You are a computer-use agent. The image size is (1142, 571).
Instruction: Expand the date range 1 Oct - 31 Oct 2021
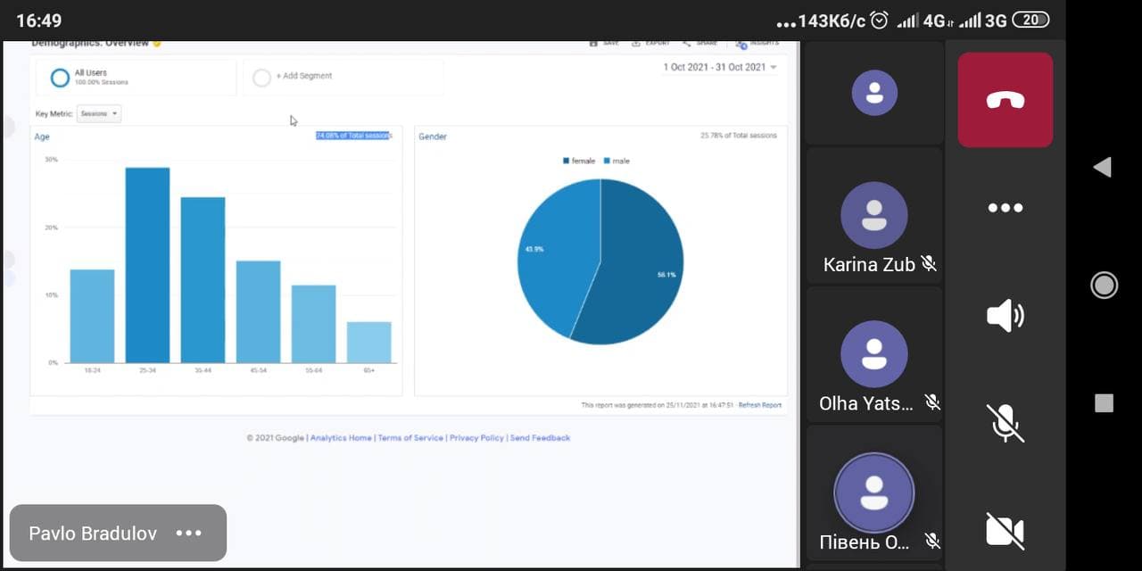pos(719,67)
